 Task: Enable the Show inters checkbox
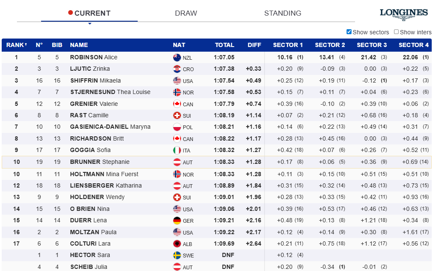point(397,32)
